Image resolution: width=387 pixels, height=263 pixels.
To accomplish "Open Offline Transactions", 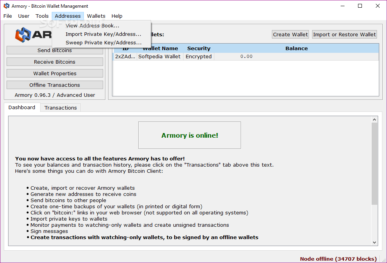I will pos(55,85).
